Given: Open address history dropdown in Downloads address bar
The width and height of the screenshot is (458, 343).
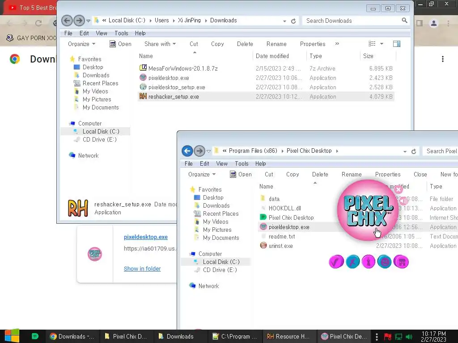Looking at the screenshot, I should 284,21.
